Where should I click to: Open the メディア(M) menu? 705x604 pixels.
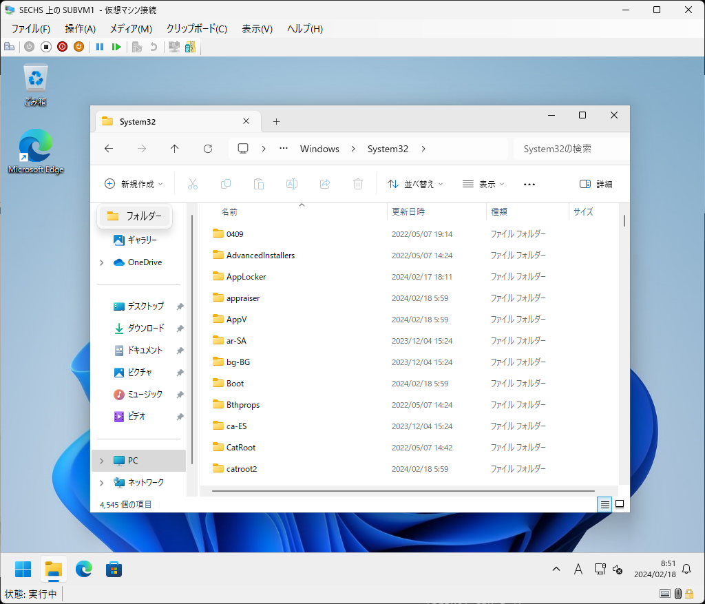click(131, 29)
